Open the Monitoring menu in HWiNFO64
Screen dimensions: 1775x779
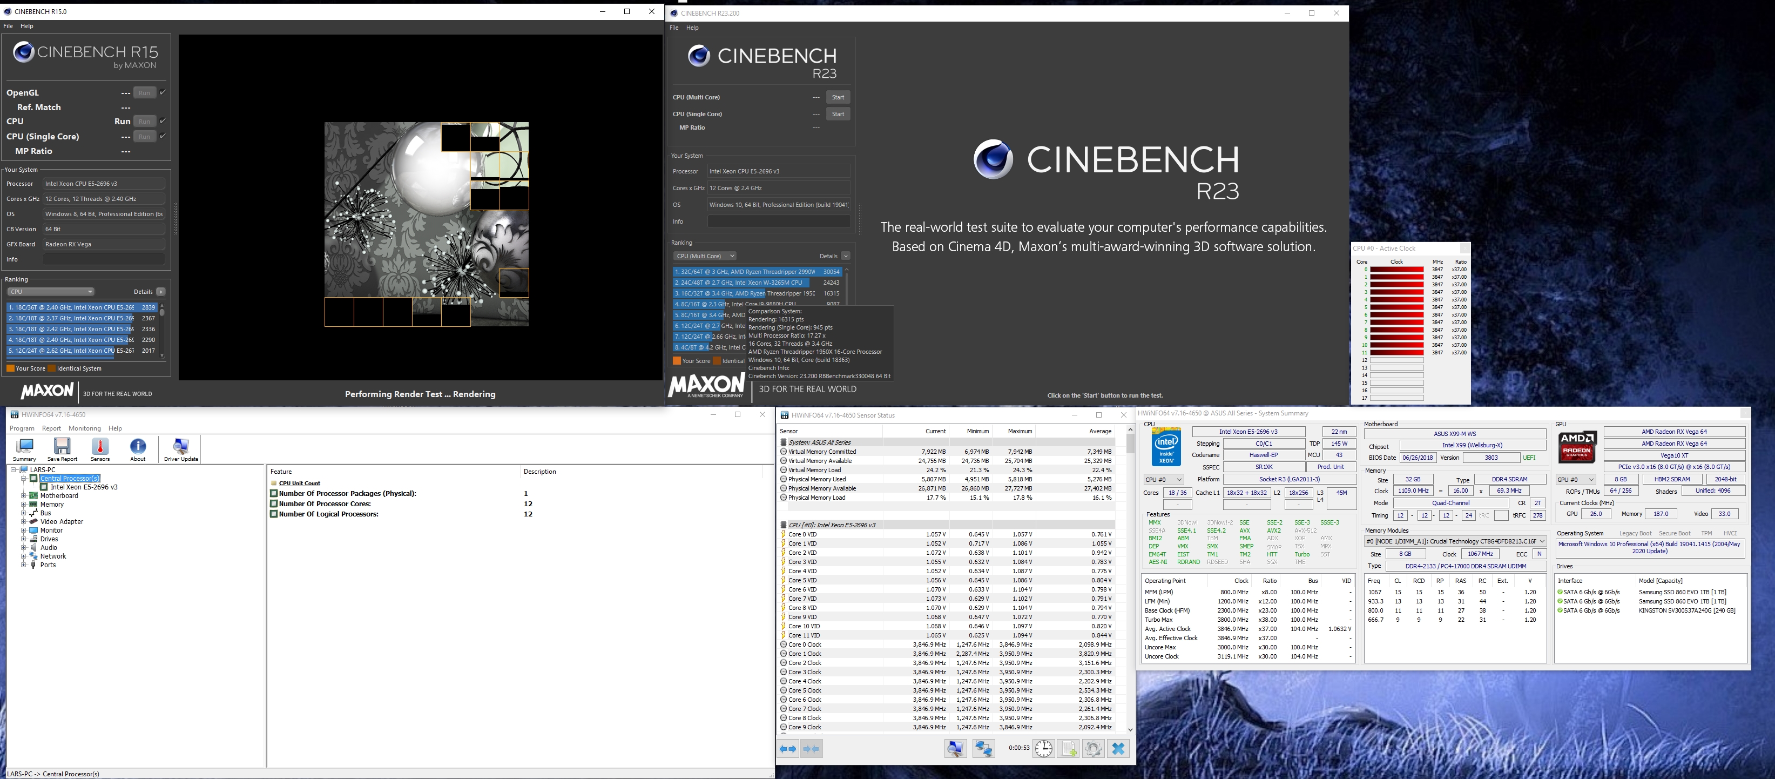(x=84, y=428)
